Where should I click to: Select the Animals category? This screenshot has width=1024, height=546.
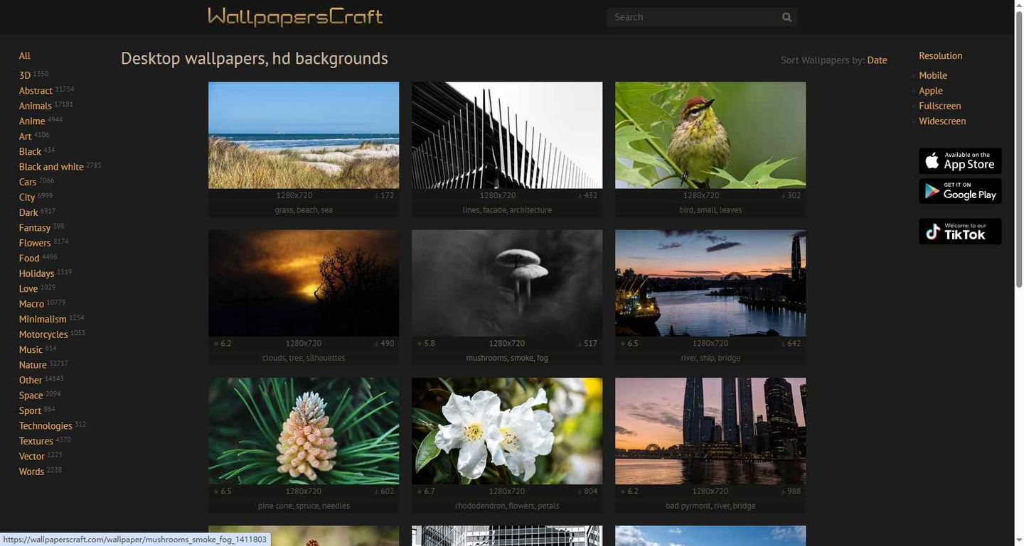(x=36, y=107)
